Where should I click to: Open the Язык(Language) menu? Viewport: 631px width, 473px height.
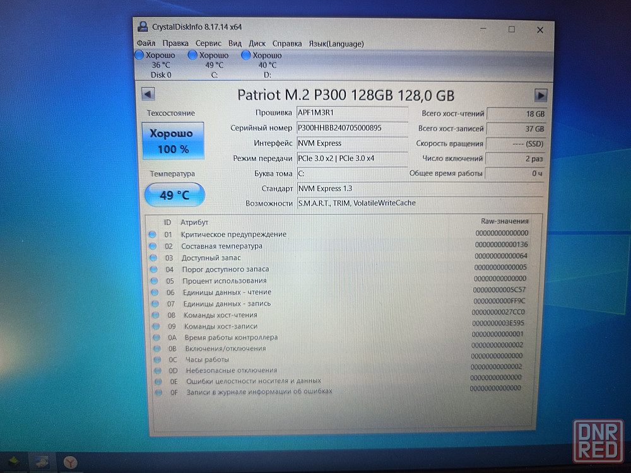click(336, 44)
